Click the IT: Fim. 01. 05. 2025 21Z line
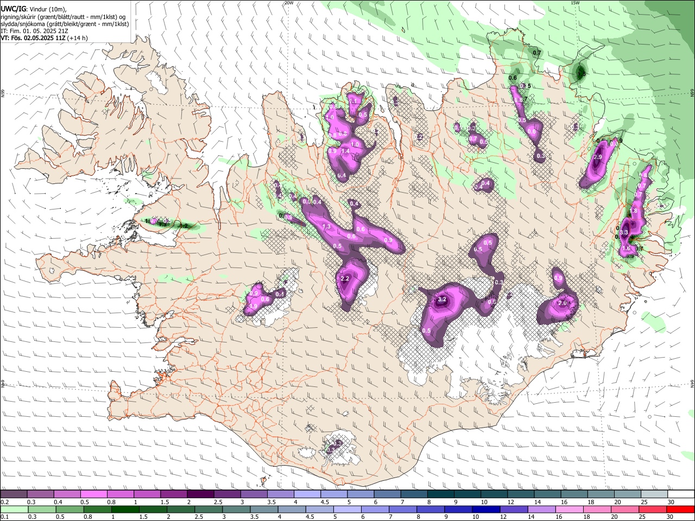Image resolution: width=695 pixels, height=521 pixels. click(x=34, y=31)
